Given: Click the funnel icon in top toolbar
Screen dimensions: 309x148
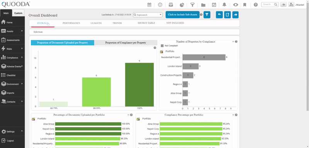Looking at the screenshot, I should (x=192, y=5).
